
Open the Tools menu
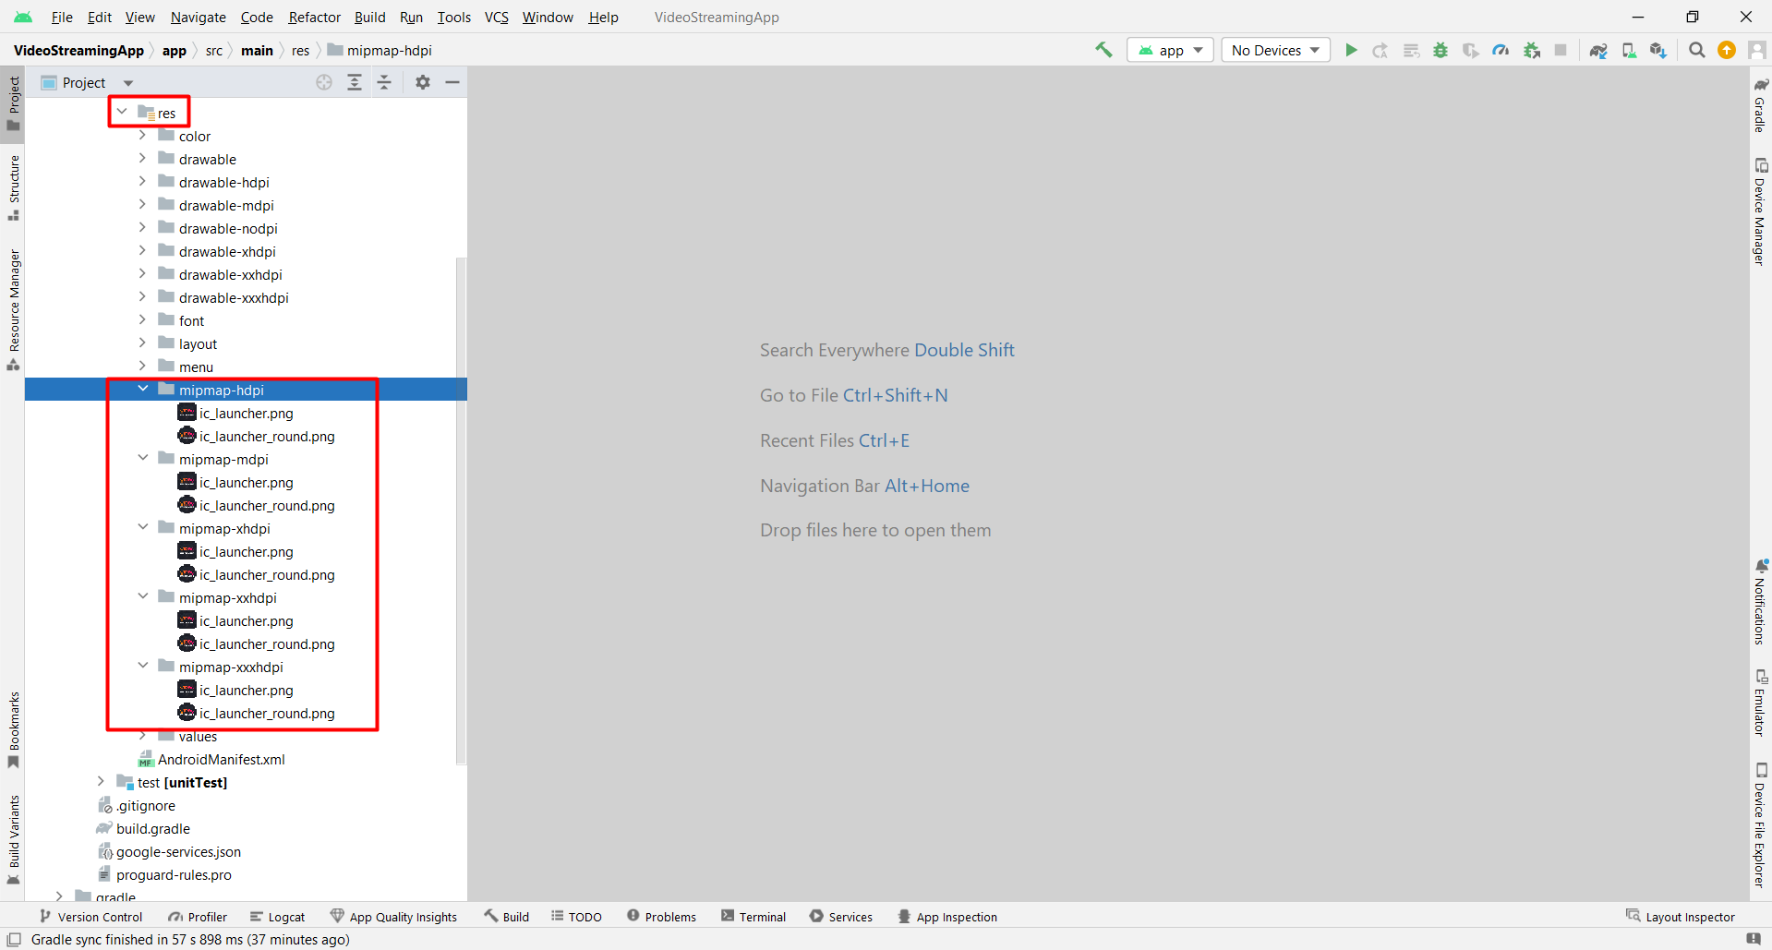(x=453, y=17)
